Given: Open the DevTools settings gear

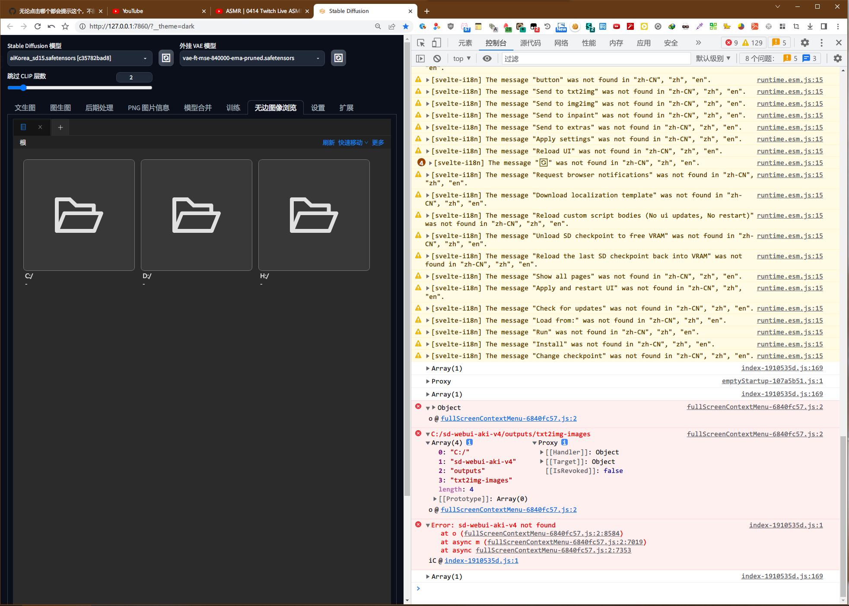Looking at the screenshot, I should (x=804, y=43).
